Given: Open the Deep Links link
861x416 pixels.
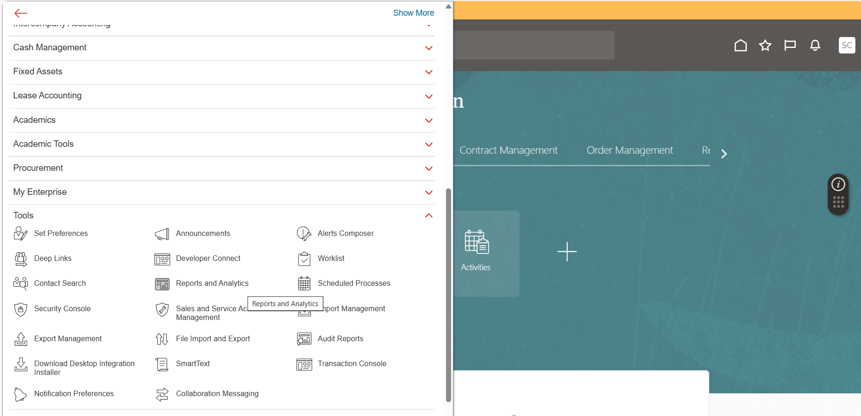Looking at the screenshot, I should (53, 259).
